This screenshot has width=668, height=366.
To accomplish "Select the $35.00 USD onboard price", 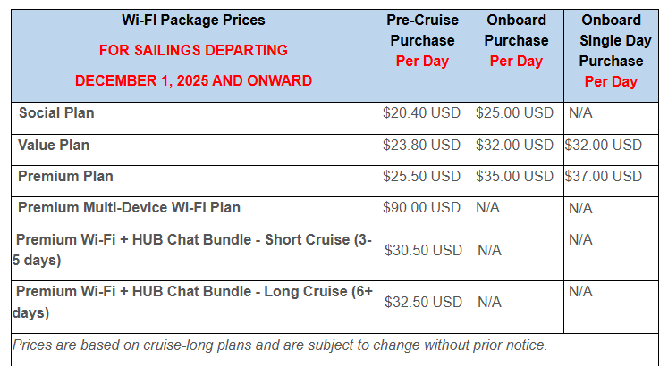I will coord(515,176).
